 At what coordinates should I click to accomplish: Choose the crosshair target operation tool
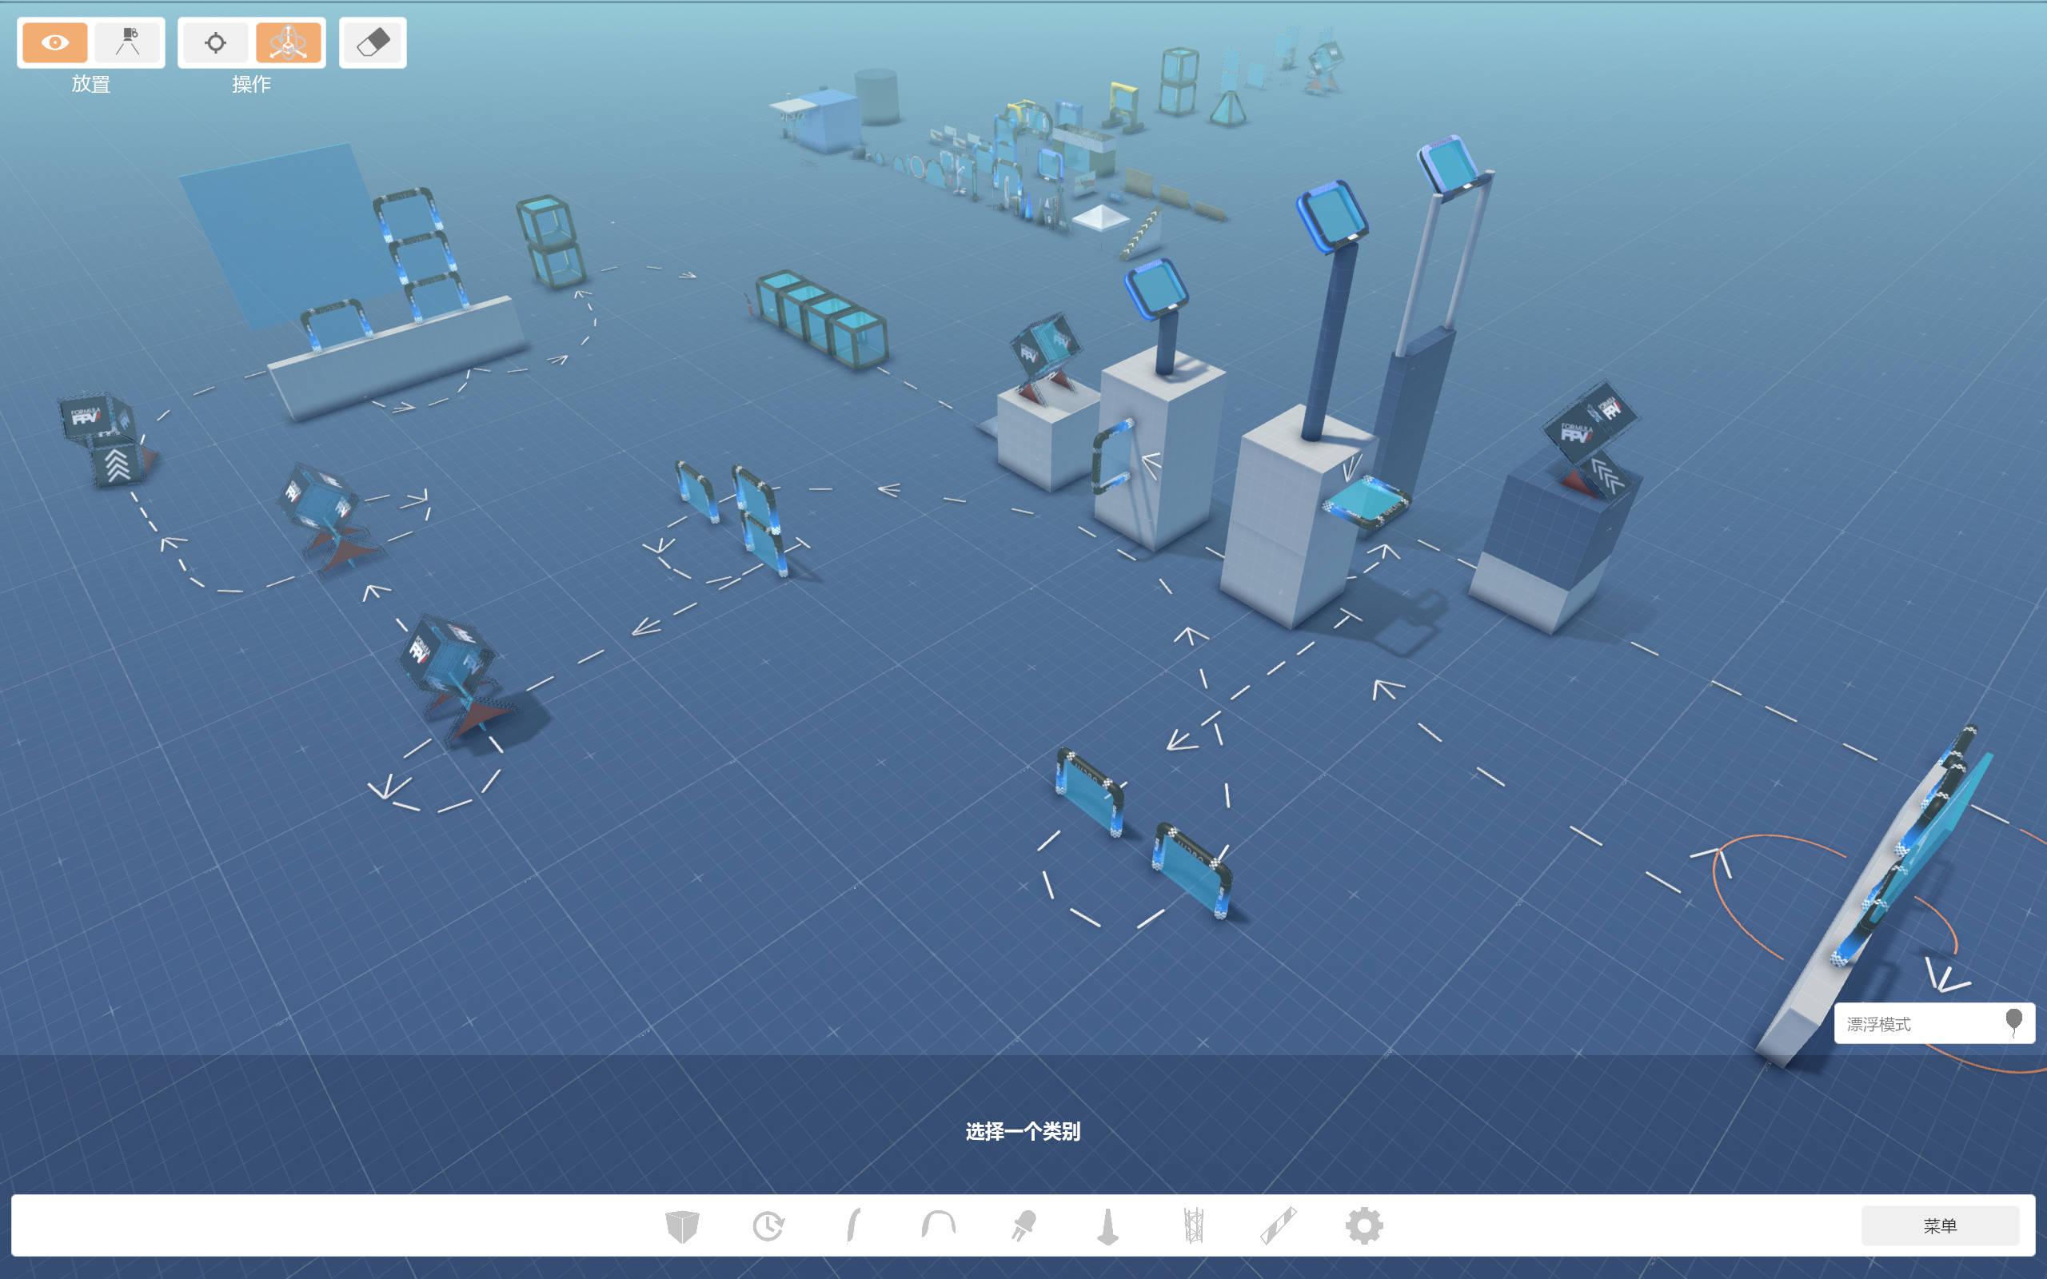pos(216,42)
